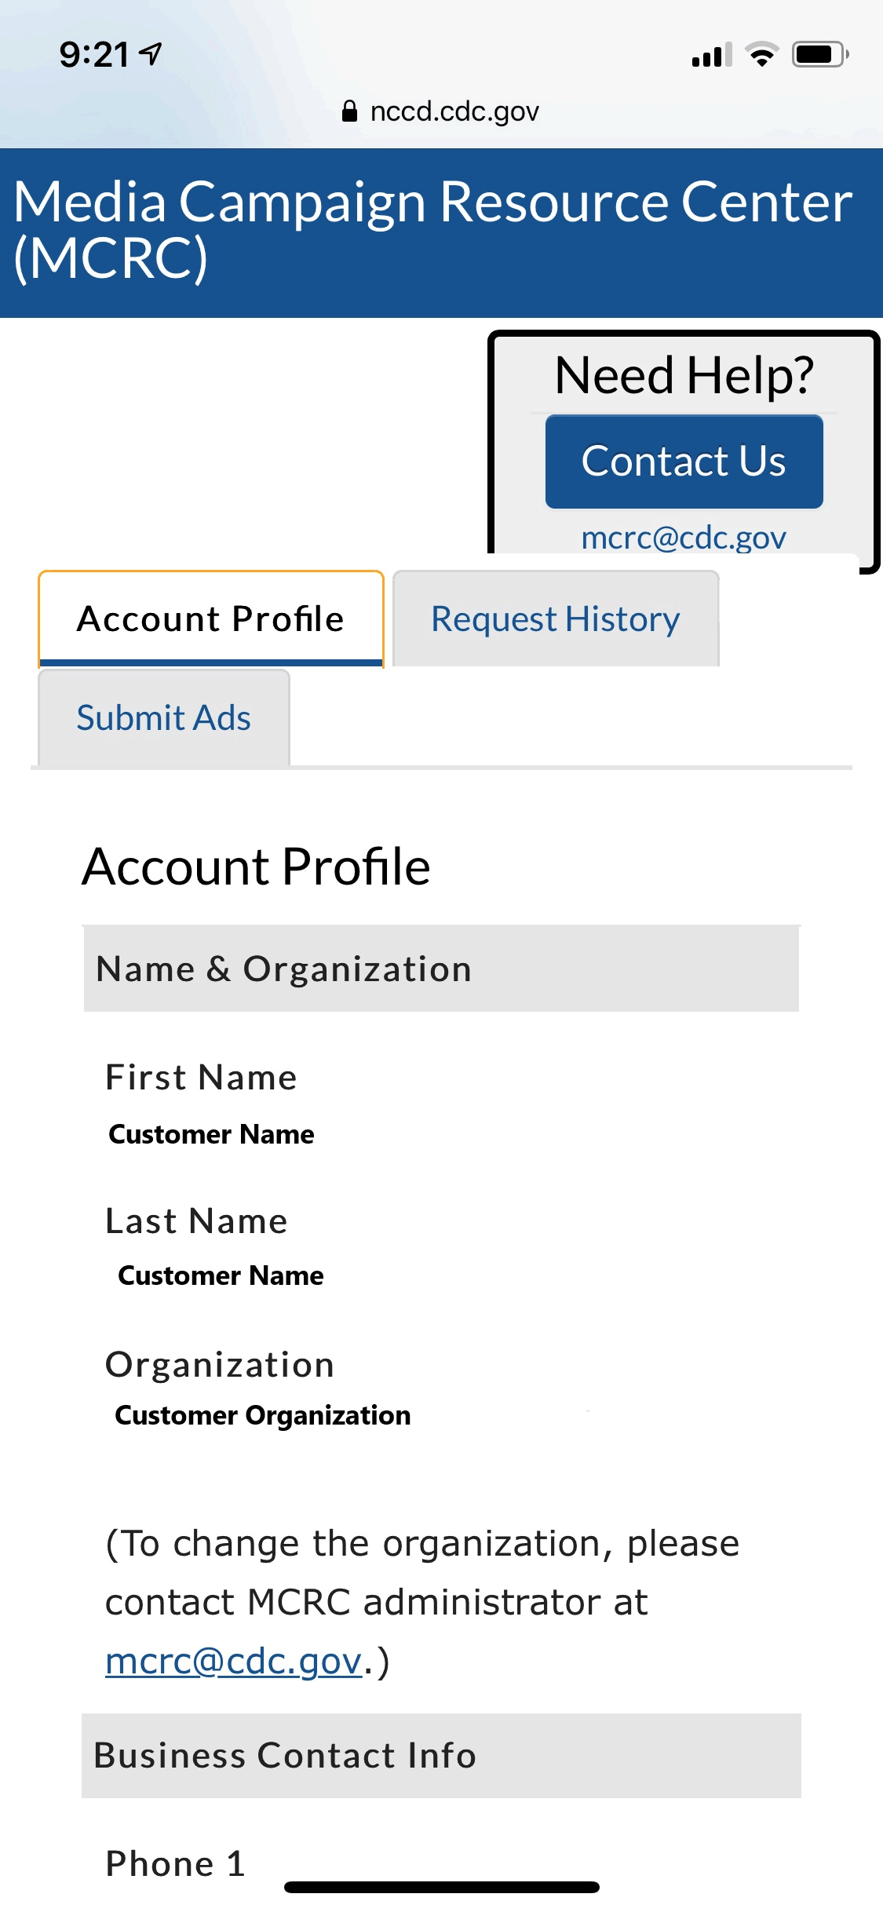Select the Account Profile tab
The height and width of the screenshot is (1912, 883).
[x=210, y=619]
